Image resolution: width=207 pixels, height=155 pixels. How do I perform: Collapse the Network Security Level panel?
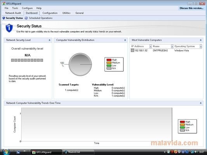coord(49,40)
